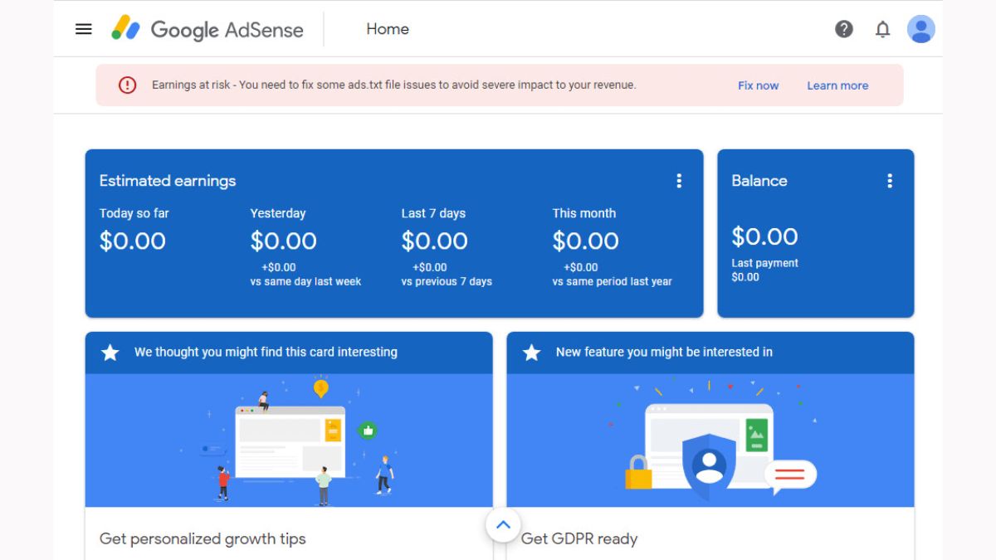Click the Last 7 days earnings amount
996x560 pixels.
435,241
